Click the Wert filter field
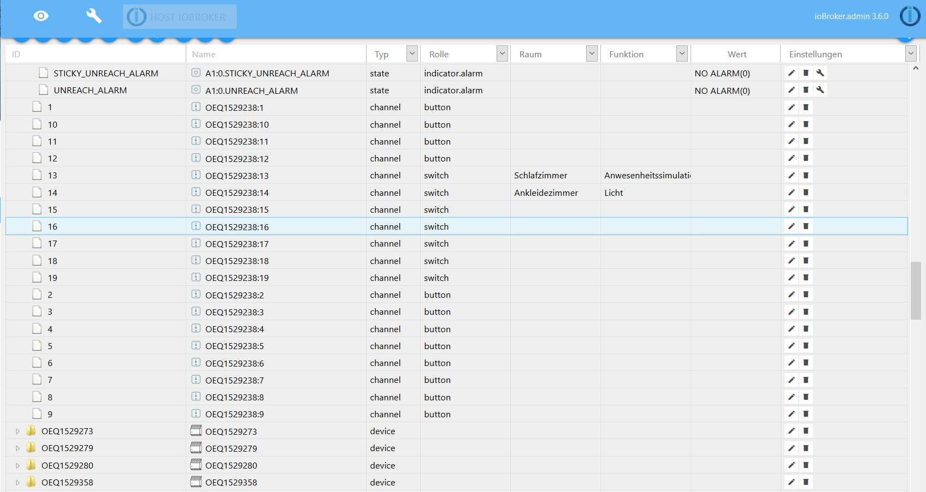The width and height of the screenshot is (926, 492). pyautogui.click(x=736, y=54)
